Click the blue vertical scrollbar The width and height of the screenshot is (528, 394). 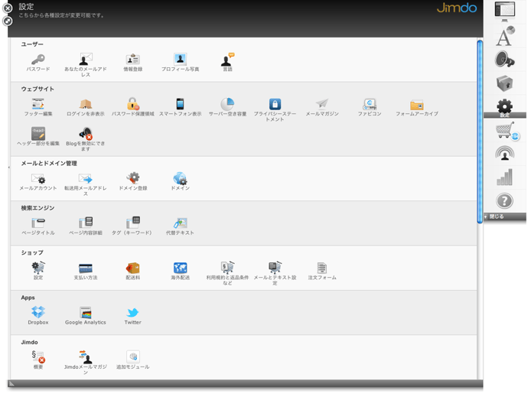pos(480,130)
